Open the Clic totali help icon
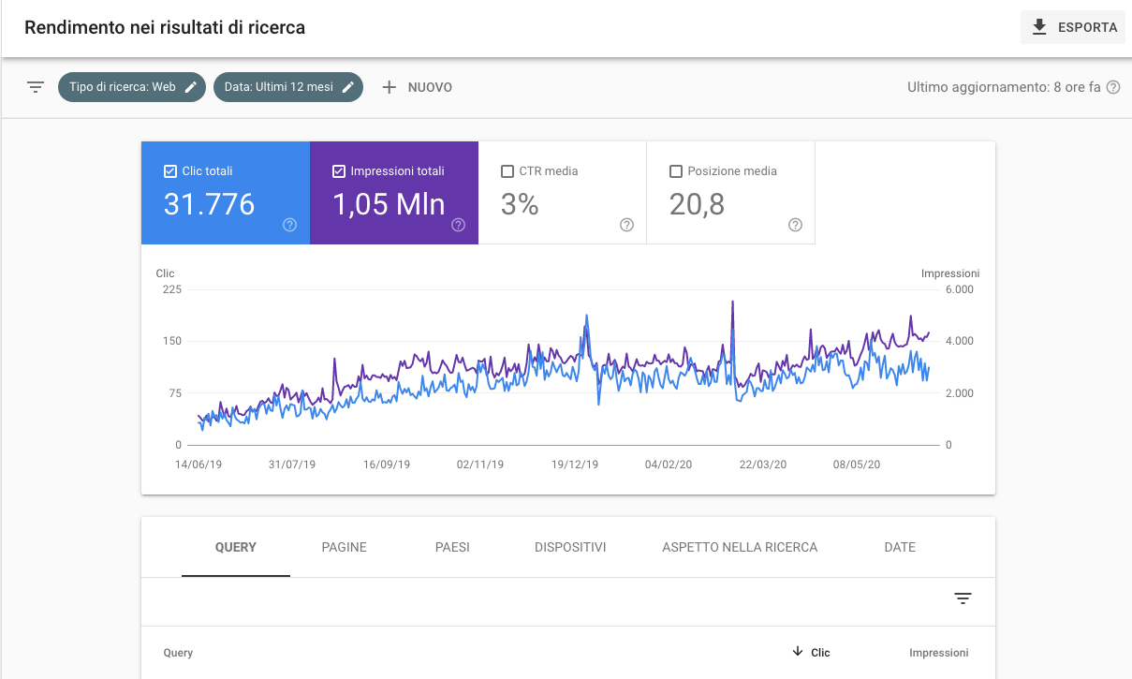The height and width of the screenshot is (679, 1132). click(x=289, y=225)
